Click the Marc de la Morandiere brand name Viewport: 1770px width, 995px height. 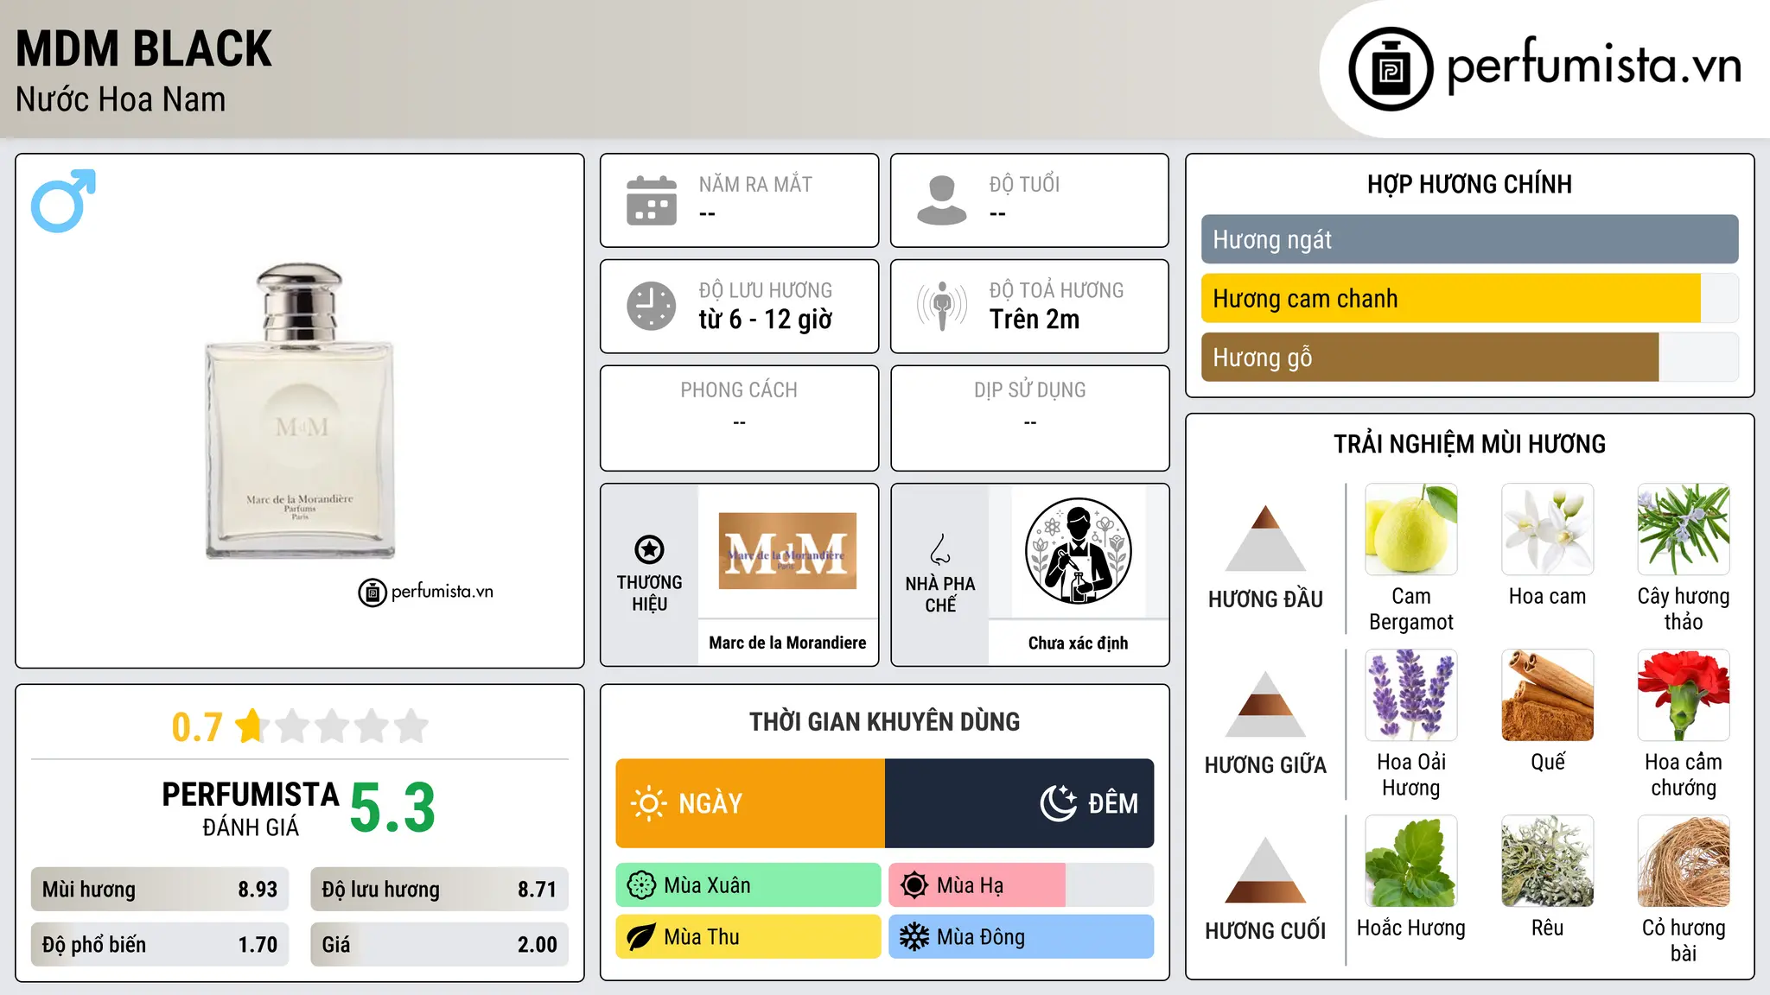point(787,643)
